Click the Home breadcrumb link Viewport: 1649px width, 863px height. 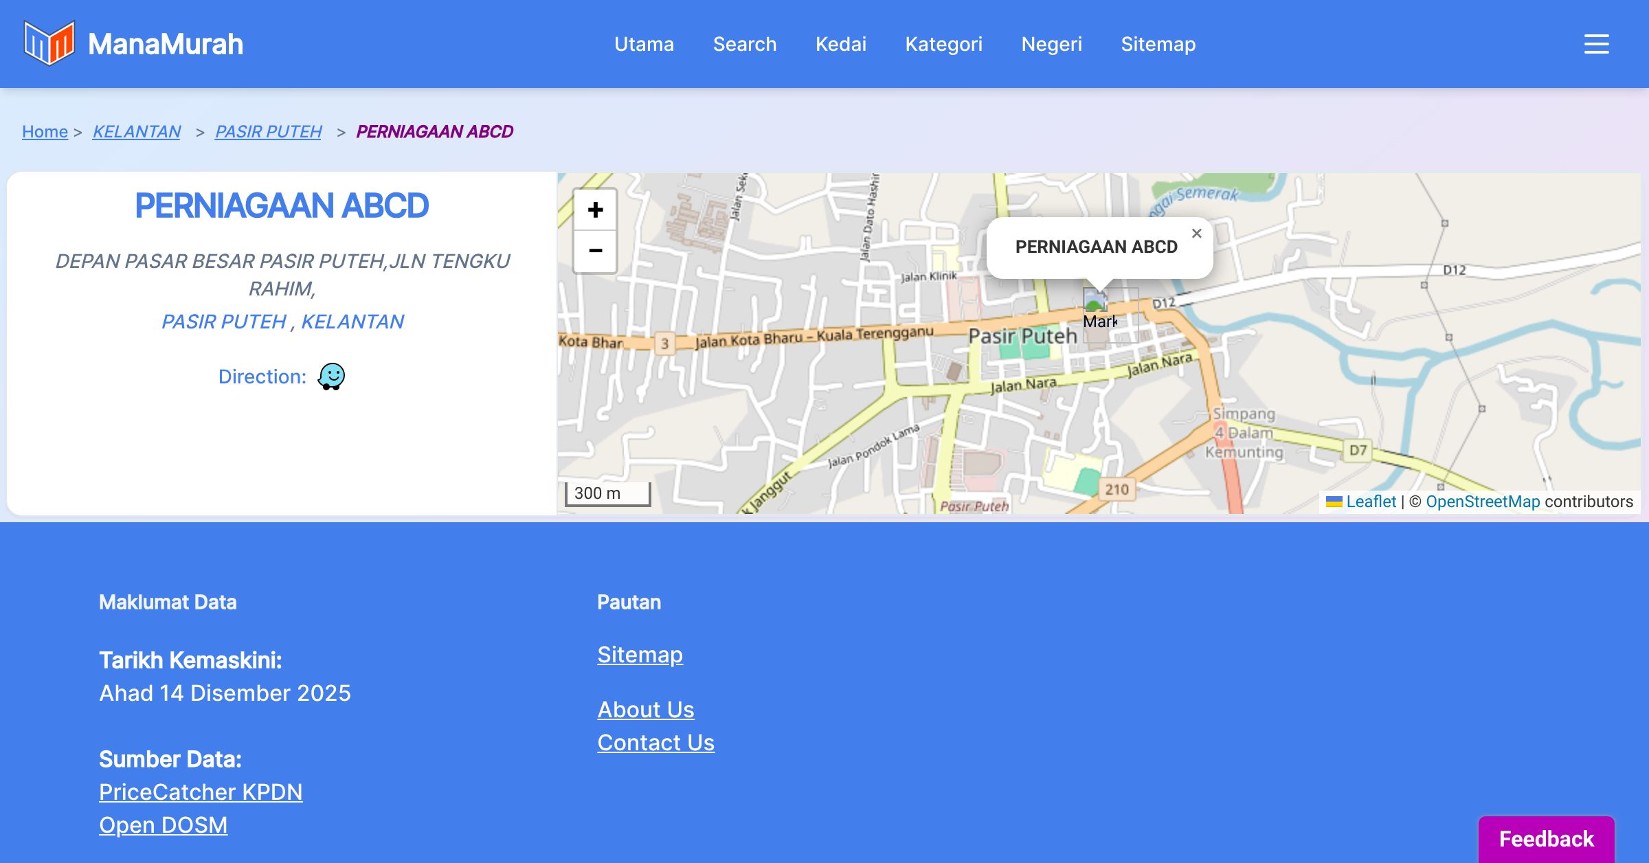pos(45,131)
